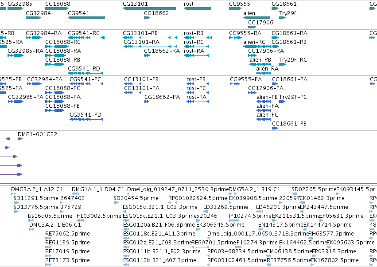Click the DME1-001G22 clone feature
This screenshot has height=267, width=377.
pos(197,139)
